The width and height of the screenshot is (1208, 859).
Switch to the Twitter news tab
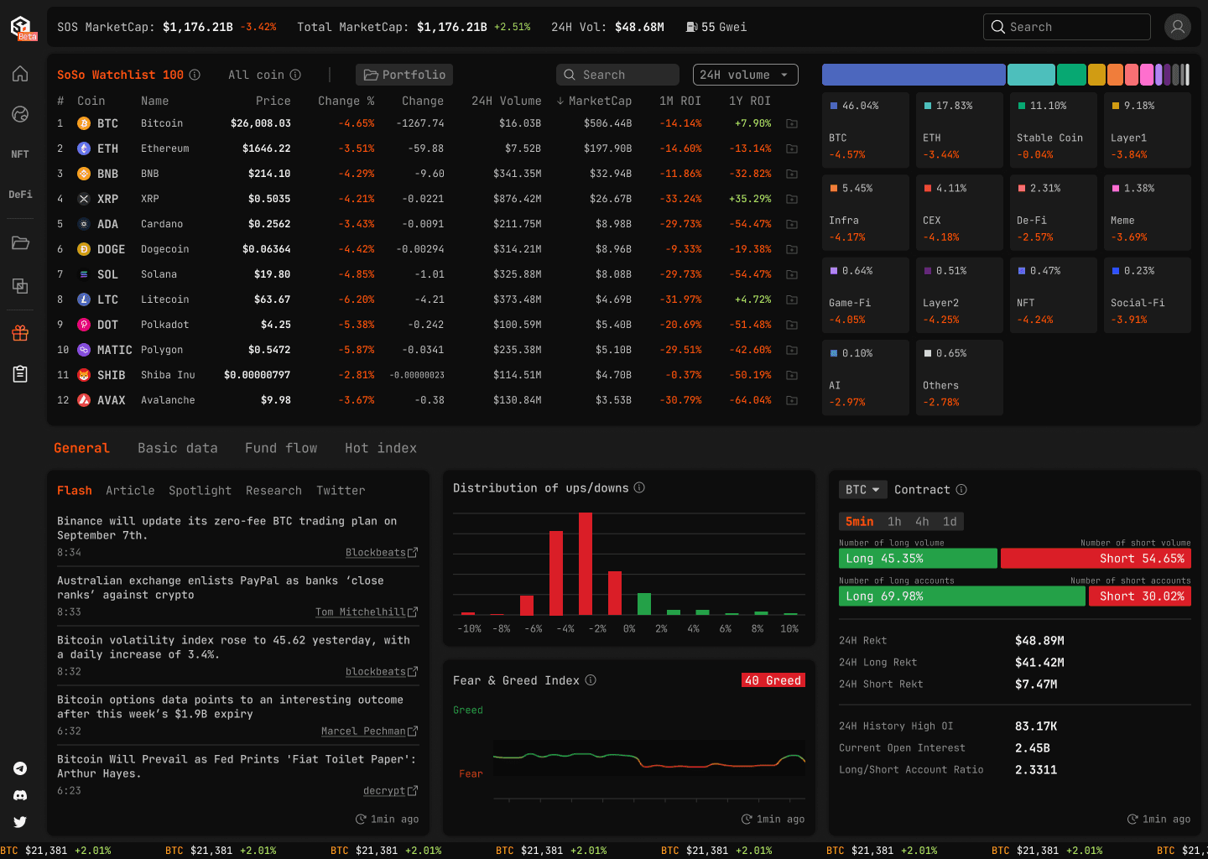(x=341, y=491)
